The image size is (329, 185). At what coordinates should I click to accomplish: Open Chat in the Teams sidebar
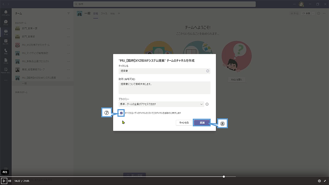point(6,22)
